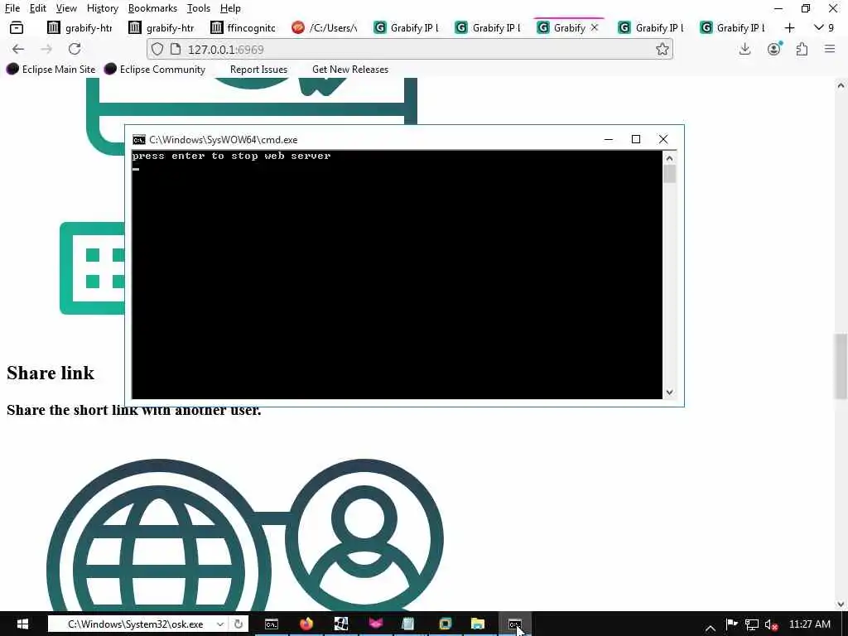Open the Edit menu
Screen dimensions: 848x636
(37, 8)
